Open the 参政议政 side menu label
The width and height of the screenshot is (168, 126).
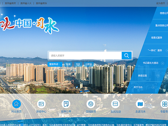(142, 76)
